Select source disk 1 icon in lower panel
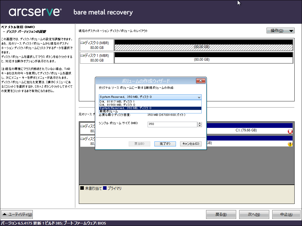The width and height of the screenshot is (302, 226). 82,138
